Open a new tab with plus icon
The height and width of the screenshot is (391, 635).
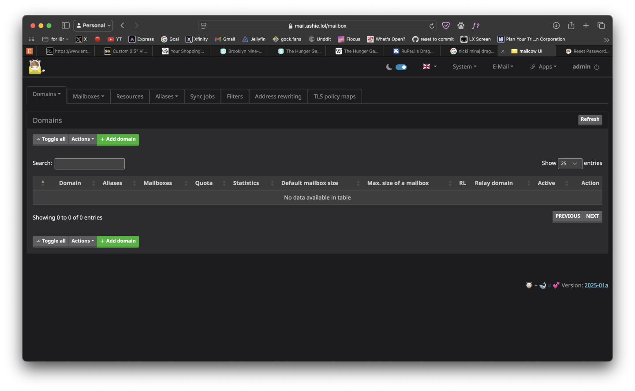pyautogui.click(x=586, y=26)
